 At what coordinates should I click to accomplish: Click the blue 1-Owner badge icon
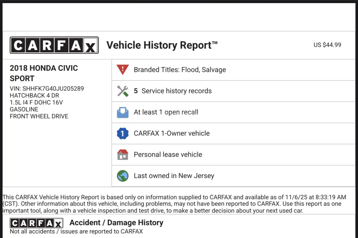[x=123, y=133]
